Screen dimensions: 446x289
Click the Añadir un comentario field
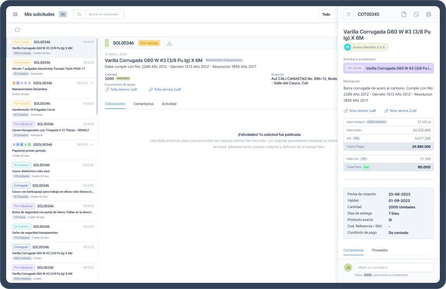click(x=393, y=267)
